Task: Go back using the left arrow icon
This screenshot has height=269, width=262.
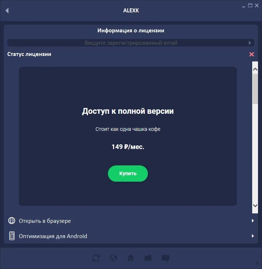Action: click(7, 11)
